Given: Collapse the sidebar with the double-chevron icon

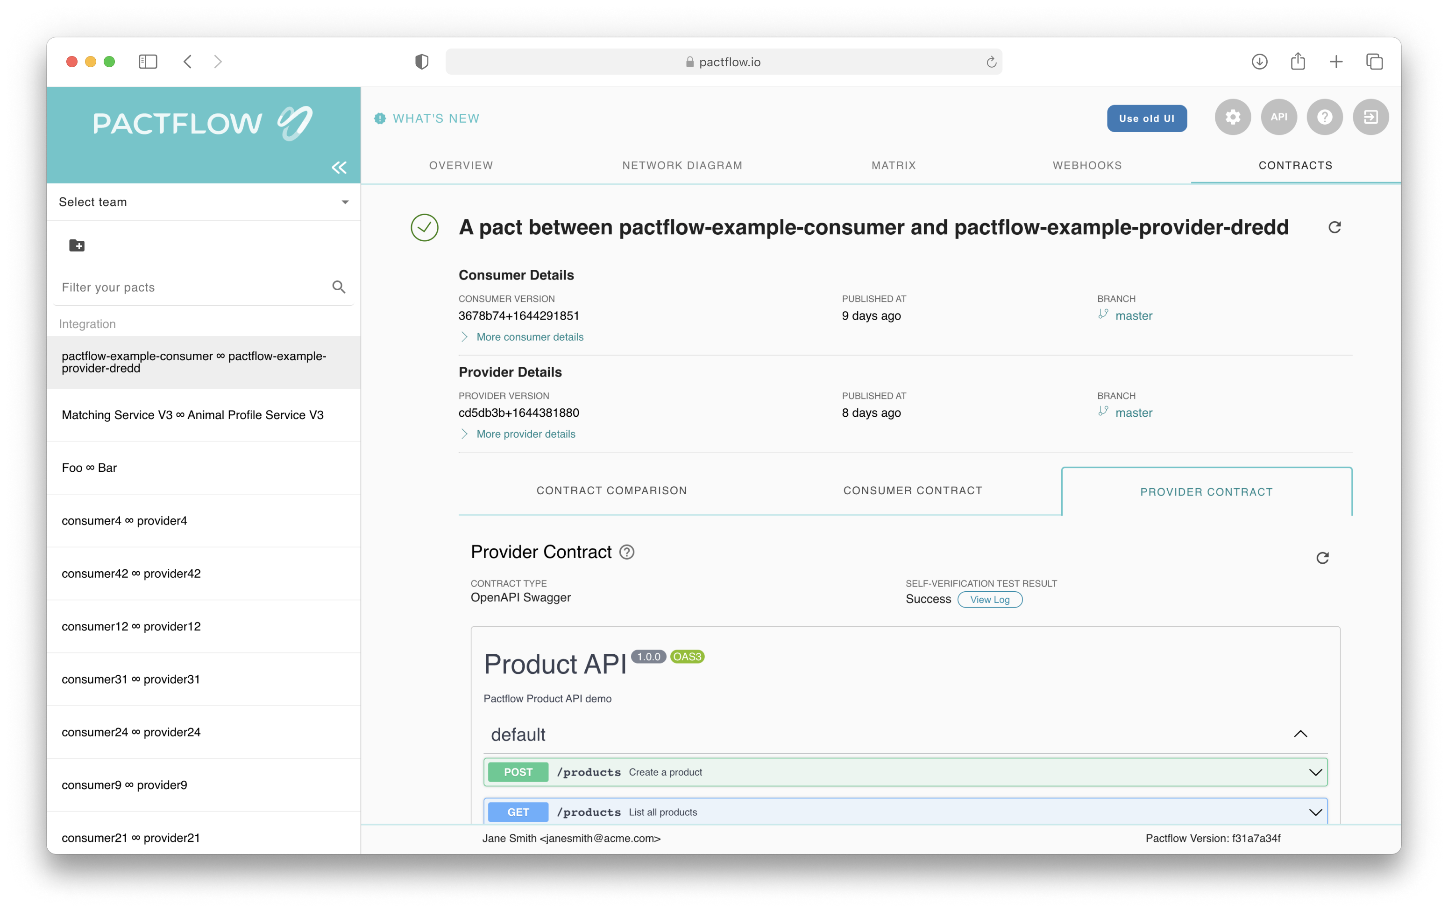Looking at the screenshot, I should [339, 168].
